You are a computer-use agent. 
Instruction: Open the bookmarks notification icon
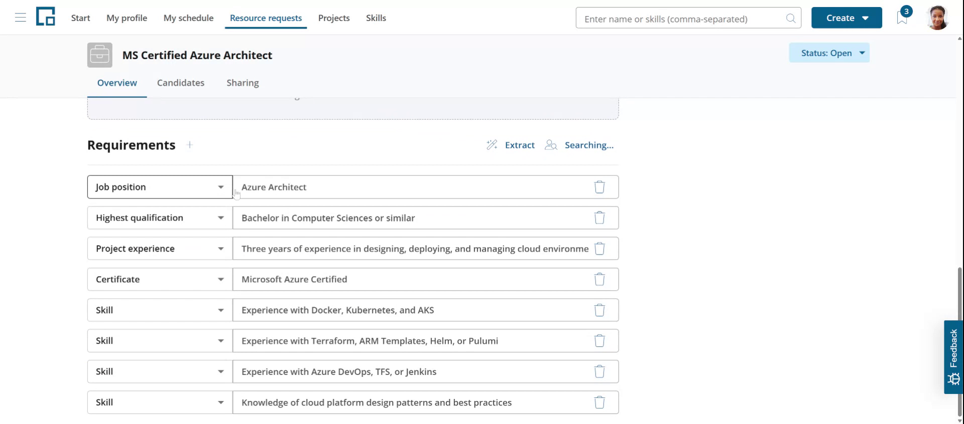click(902, 18)
